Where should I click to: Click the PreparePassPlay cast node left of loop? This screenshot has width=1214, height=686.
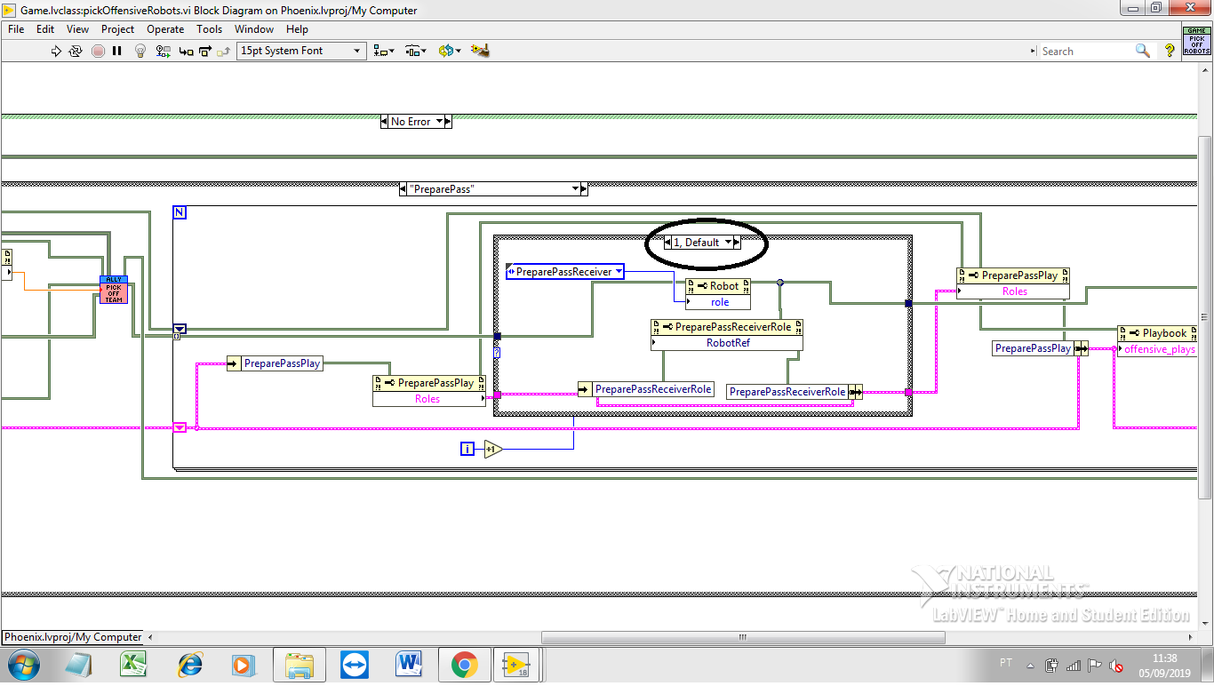(x=275, y=363)
